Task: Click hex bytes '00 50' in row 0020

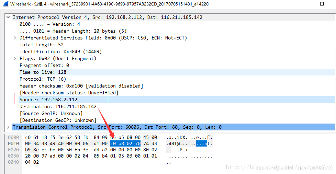Action: tap(65, 150)
